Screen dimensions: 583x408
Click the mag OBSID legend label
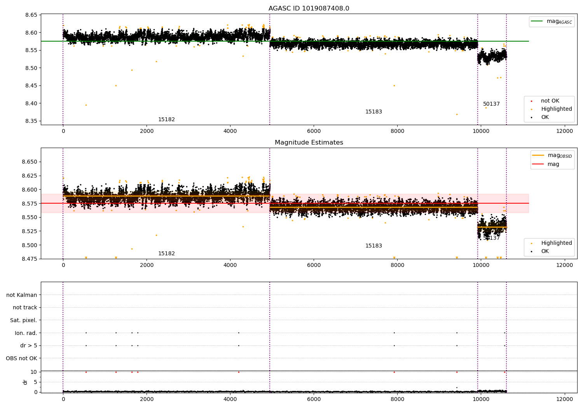[x=560, y=155]
